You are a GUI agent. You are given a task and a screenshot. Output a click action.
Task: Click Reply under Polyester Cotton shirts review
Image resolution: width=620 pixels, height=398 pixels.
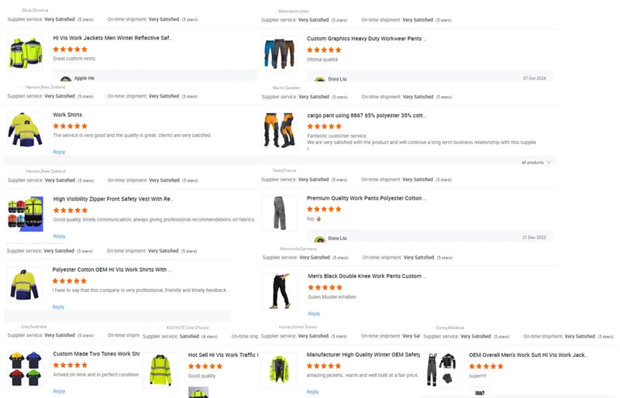point(58,307)
